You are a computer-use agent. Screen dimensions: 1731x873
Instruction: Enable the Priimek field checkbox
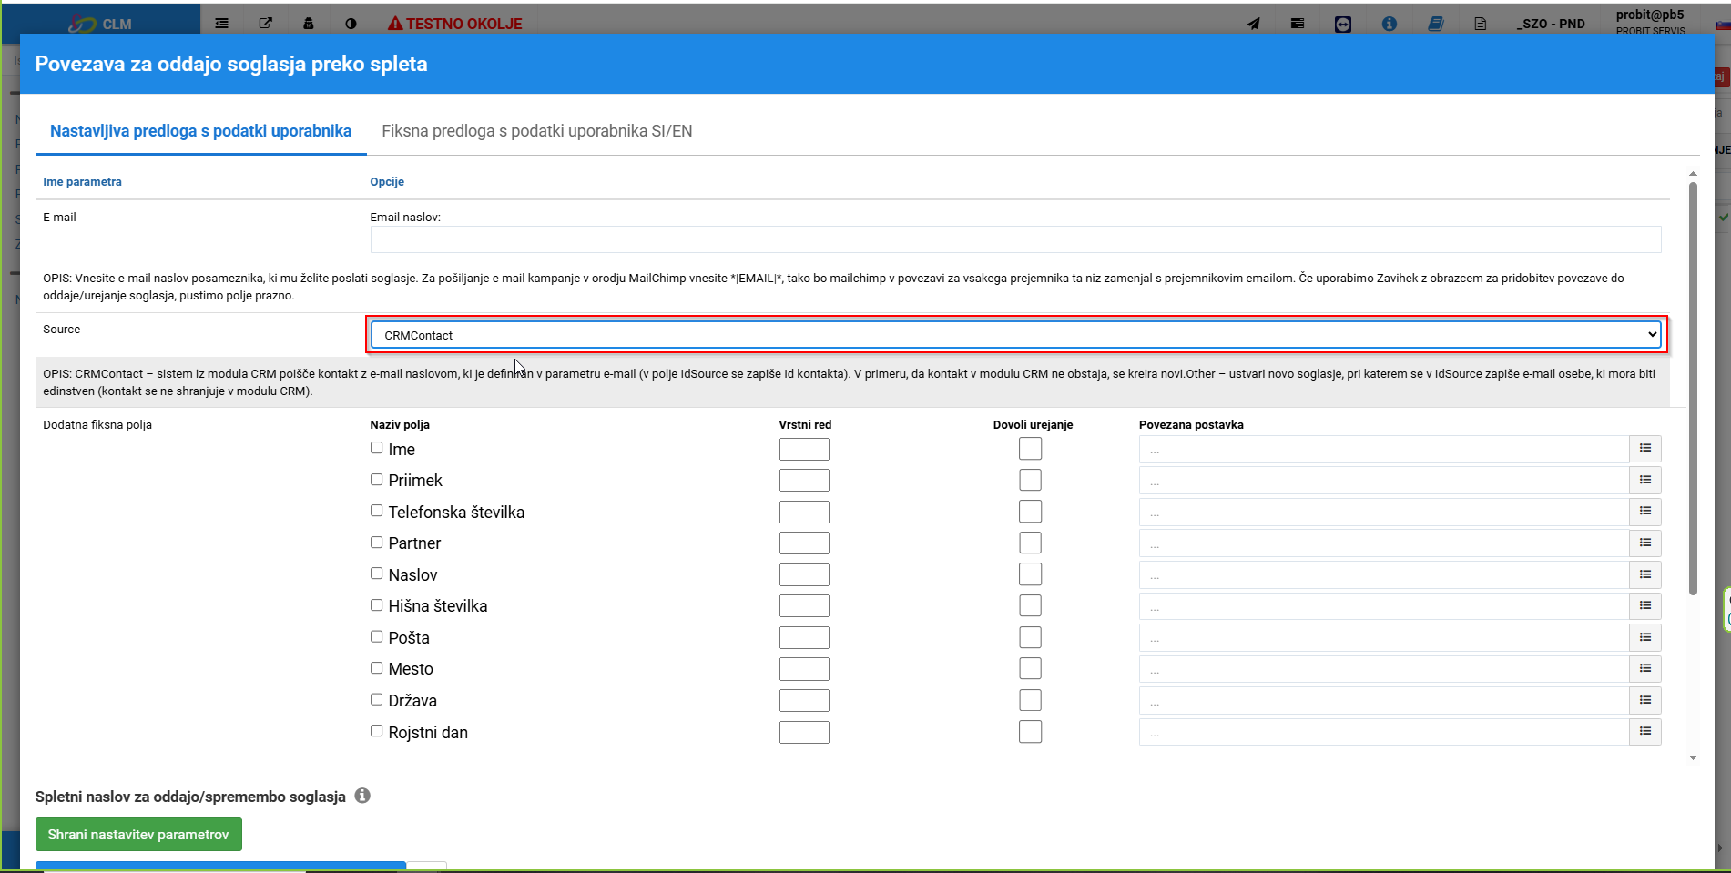click(x=376, y=480)
